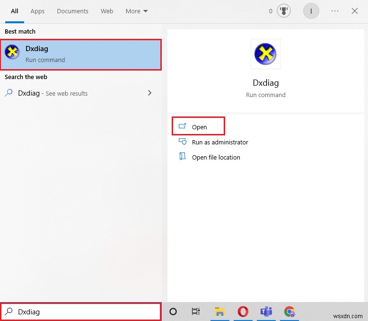Image resolution: width=368 pixels, height=321 pixels.
Task: Select the Web search tab
Action: coord(107,11)
